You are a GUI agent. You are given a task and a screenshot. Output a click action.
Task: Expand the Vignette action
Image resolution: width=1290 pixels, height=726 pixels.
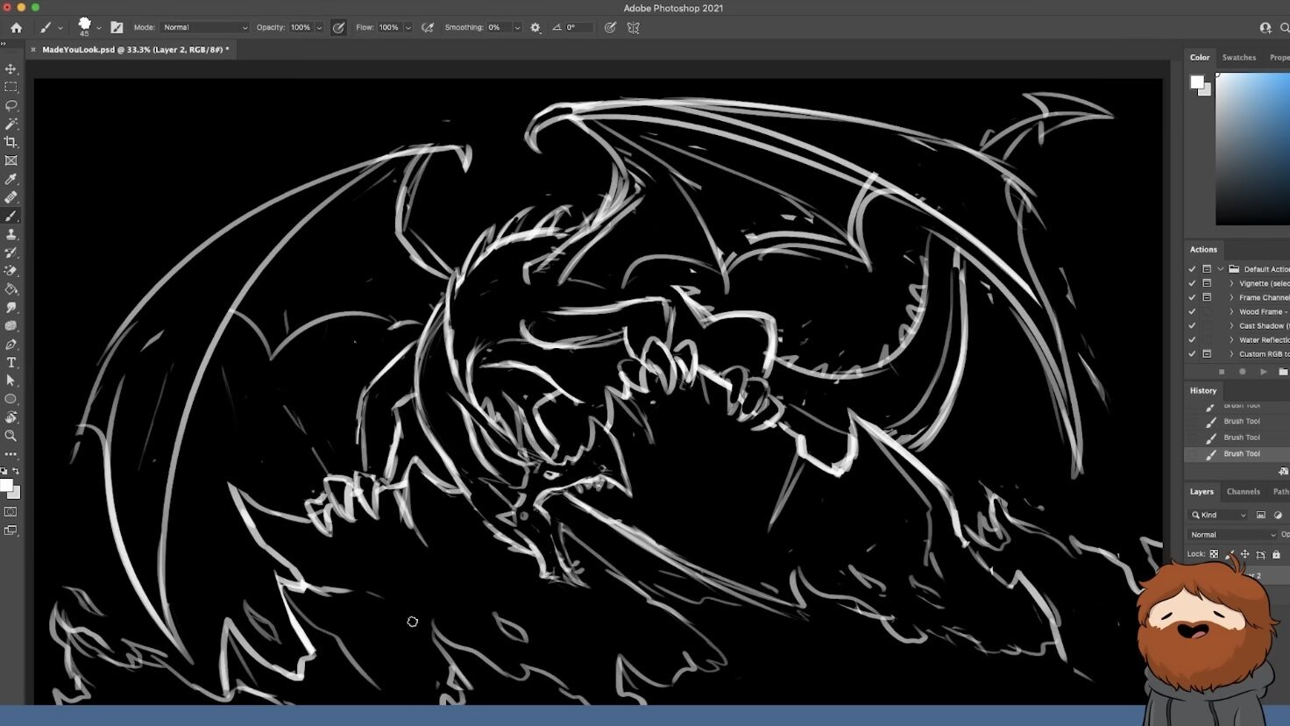pyautogui.click(x=1231, y=283)
